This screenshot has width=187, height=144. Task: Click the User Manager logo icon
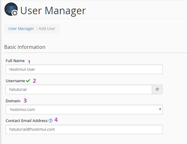[x=11, y=10]
